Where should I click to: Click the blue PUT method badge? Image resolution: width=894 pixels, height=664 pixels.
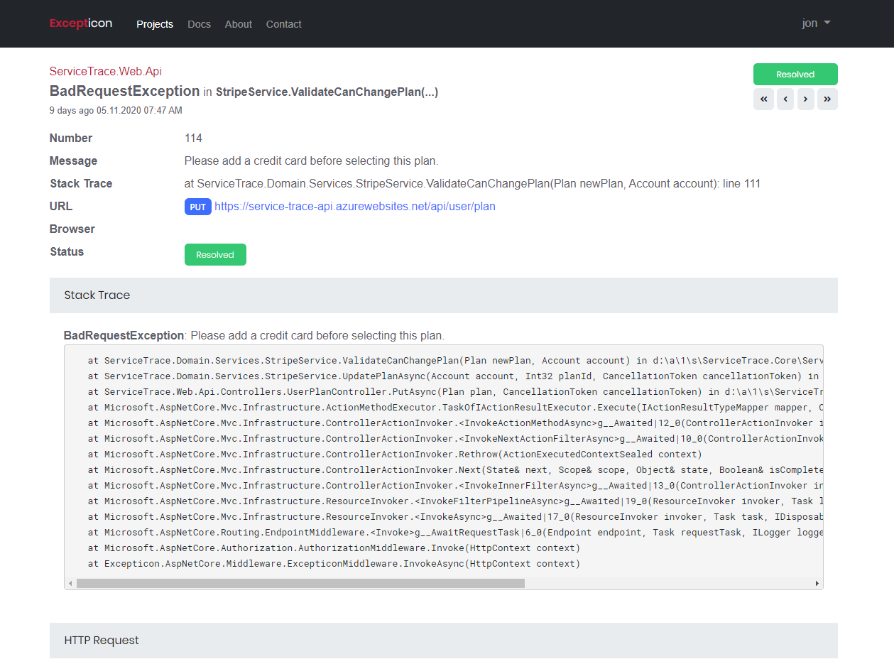pos(198,207)
